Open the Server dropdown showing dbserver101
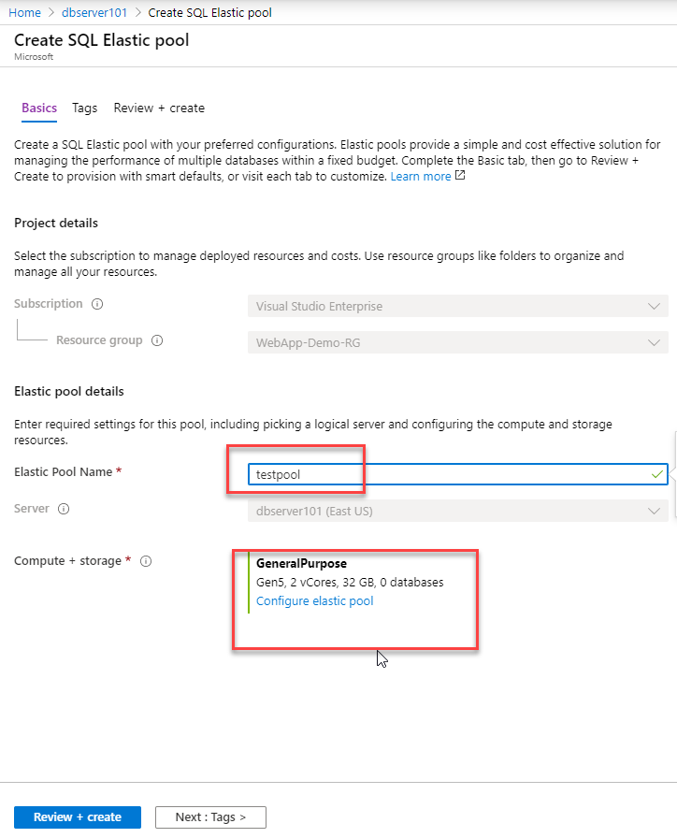 (458, 511)
